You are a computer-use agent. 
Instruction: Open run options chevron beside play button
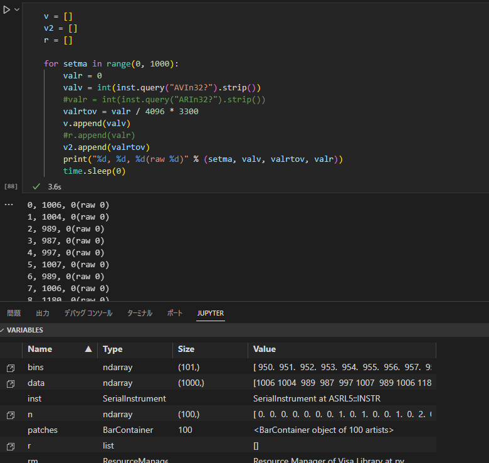[17, 10]
